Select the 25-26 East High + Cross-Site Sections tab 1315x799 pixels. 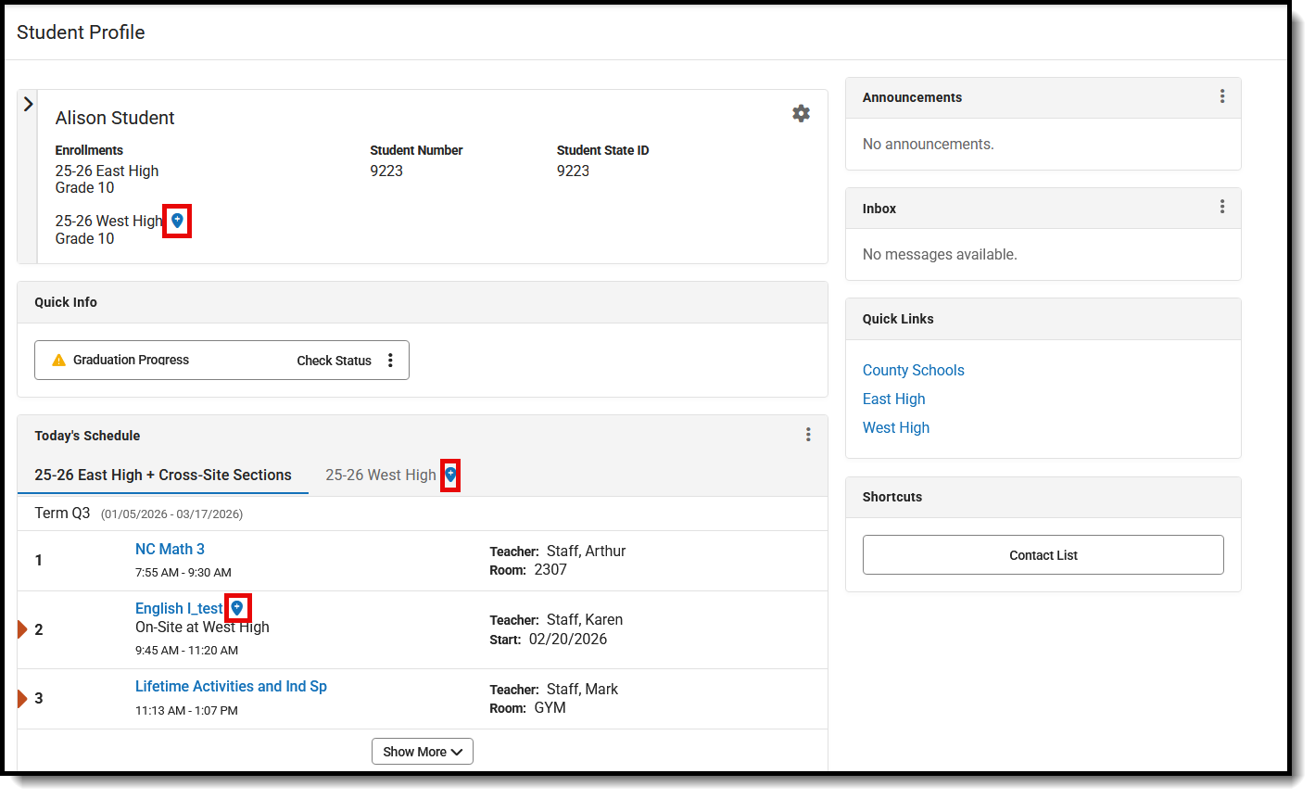(163, 475)
